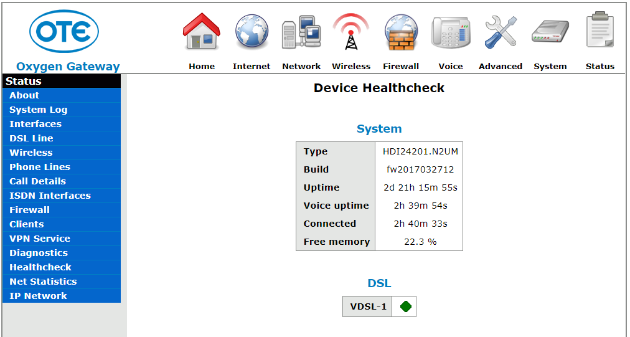Click the Oxygen Gateway title text

[68, 67]
